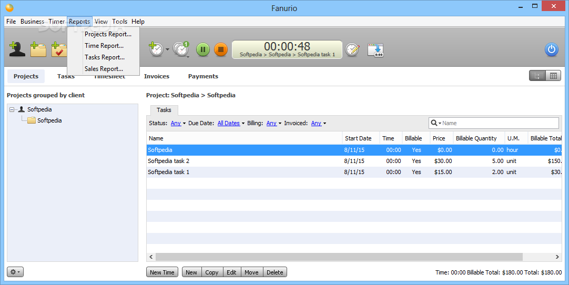Open the Timer menu
The height and width of the screenshot is (285, 569).
[57, 22]
